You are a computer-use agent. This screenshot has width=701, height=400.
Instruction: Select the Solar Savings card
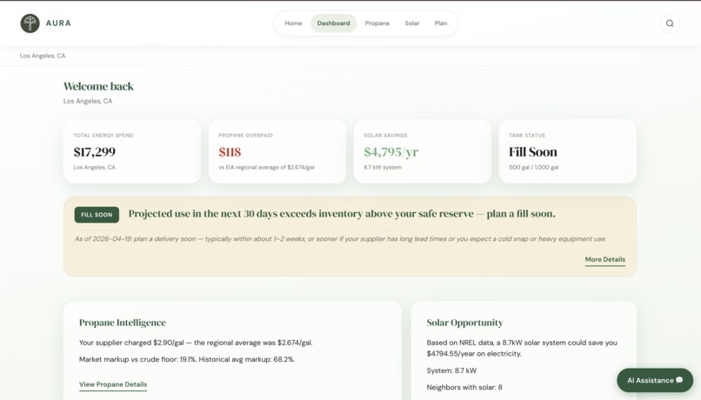[423, 151]
